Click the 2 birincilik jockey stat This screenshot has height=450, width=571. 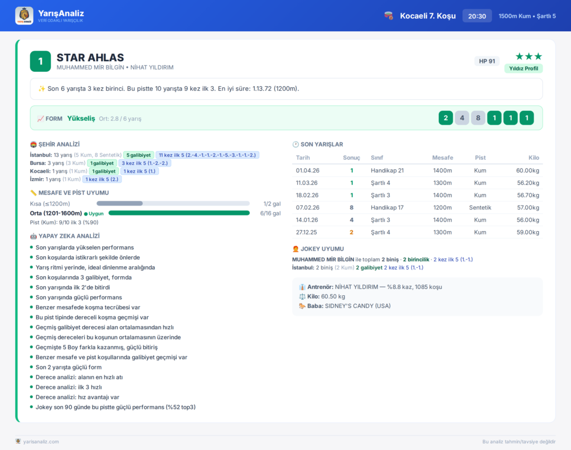coord(416,260)
